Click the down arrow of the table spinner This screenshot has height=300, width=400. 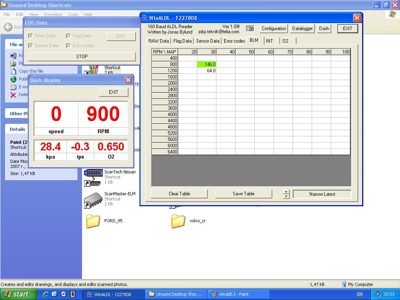tap(286, 196)
